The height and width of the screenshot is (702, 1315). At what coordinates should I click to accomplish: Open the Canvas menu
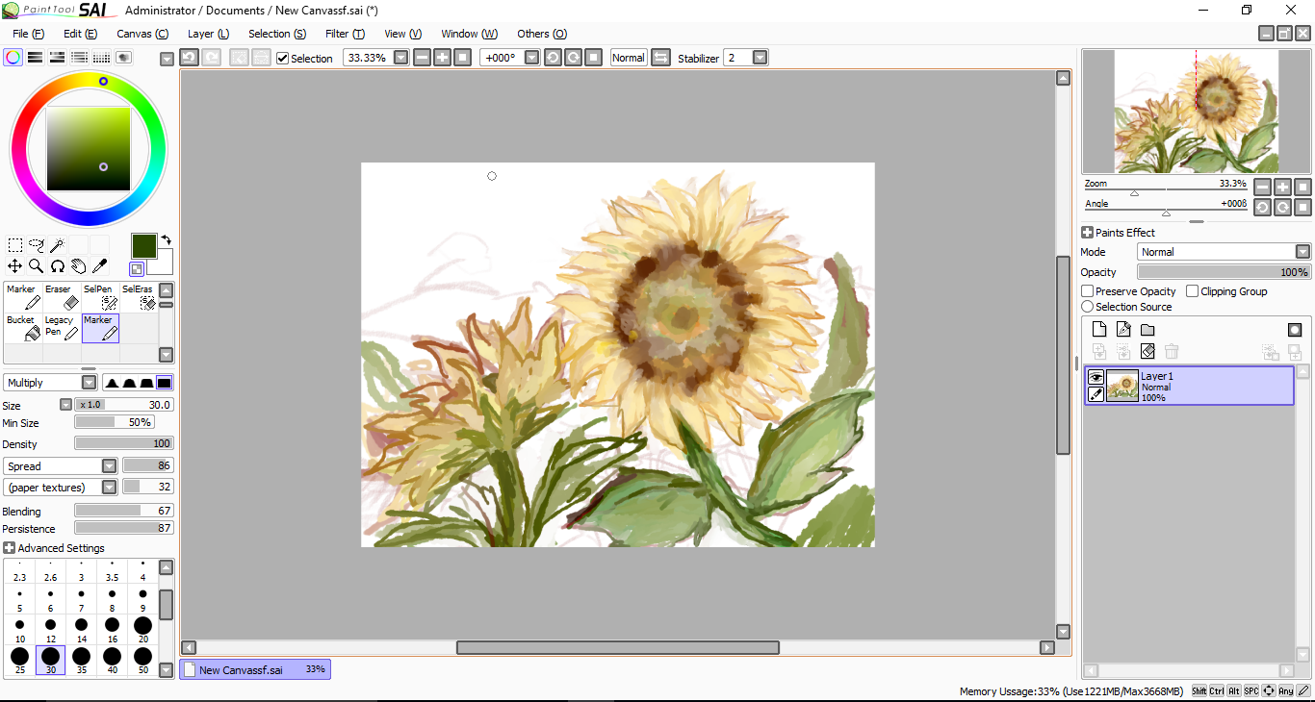coord(142,34)
